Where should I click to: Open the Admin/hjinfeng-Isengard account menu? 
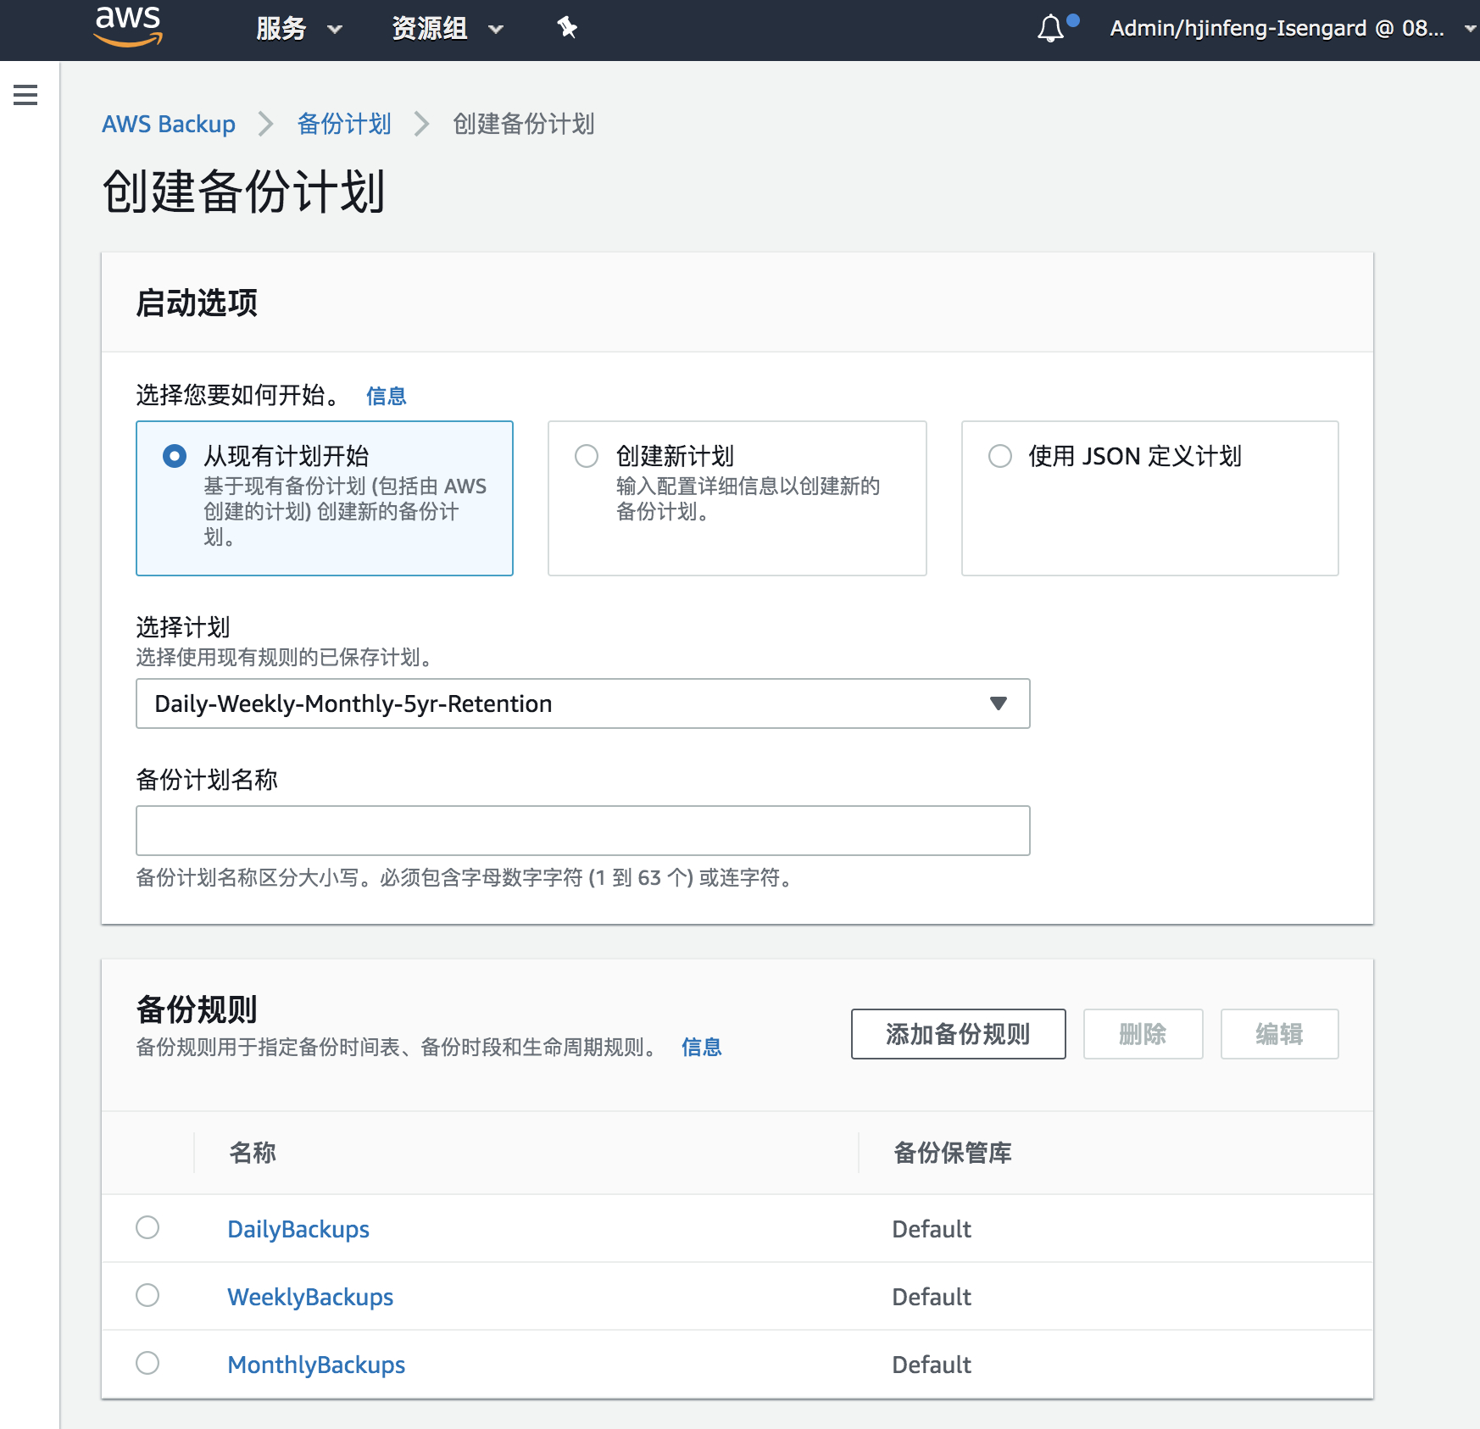1292,29
